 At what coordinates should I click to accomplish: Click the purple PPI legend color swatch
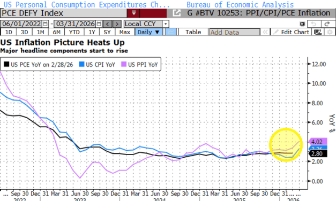(124, 64)
